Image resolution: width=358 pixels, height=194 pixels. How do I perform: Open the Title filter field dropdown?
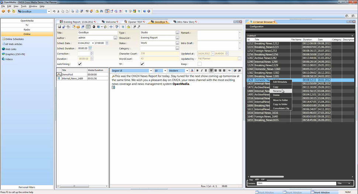(x=349, y=183)
